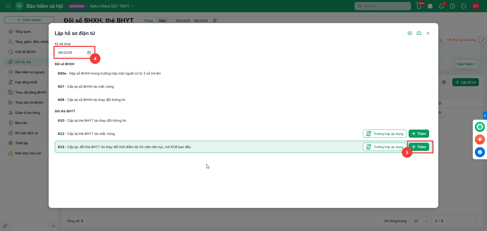Click the Kỳ kê khai period field

[74, 52]
